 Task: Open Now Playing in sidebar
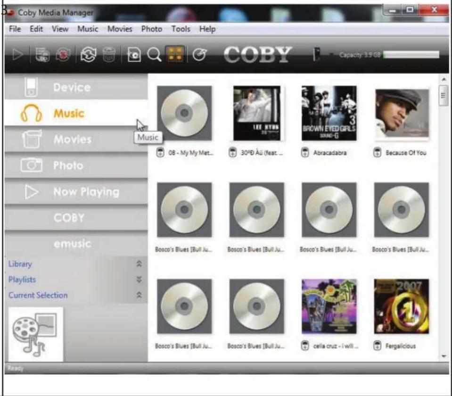(x=76, y=192)
